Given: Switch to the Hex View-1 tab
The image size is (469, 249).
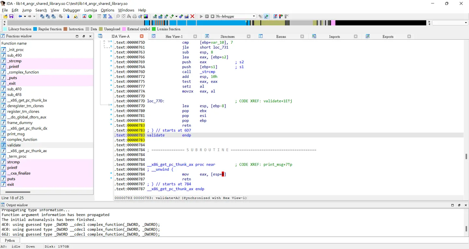Looking at the screenshot, I should (174, 36).
